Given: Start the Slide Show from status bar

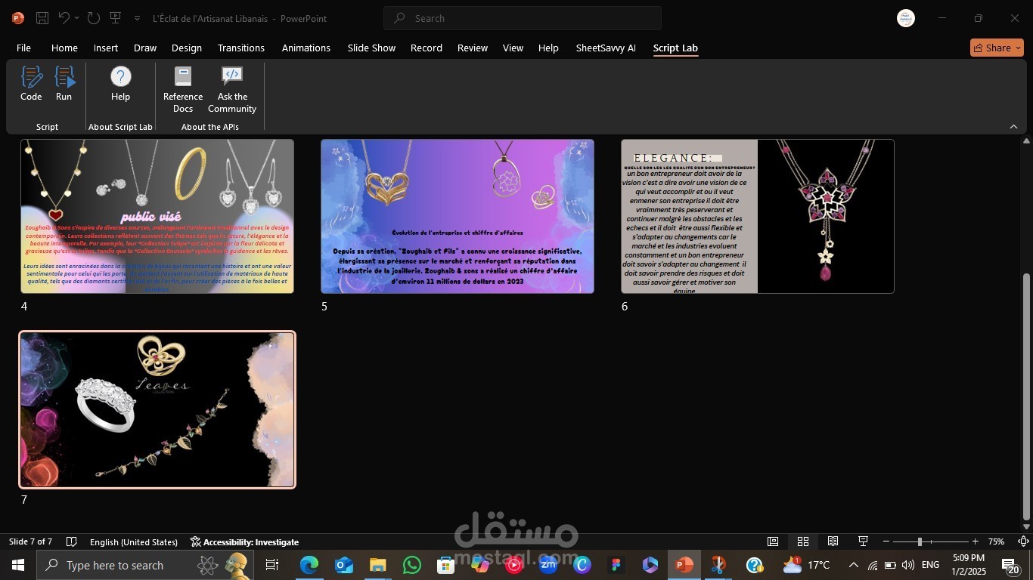Looking at the screenshot, I should [863, 541].
